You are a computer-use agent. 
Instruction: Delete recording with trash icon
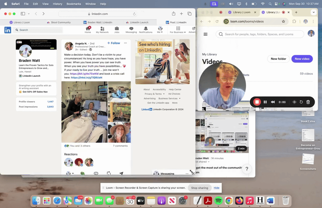[308, 102]
